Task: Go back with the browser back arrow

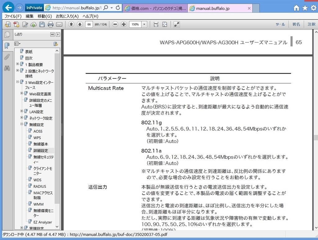Action: pyautogui.click(x=8, y=8)
